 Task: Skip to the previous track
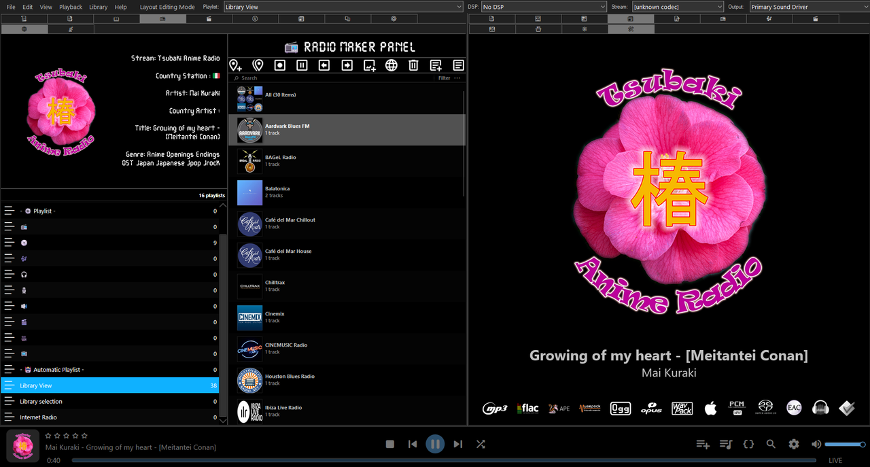click(x=413, y=444)
